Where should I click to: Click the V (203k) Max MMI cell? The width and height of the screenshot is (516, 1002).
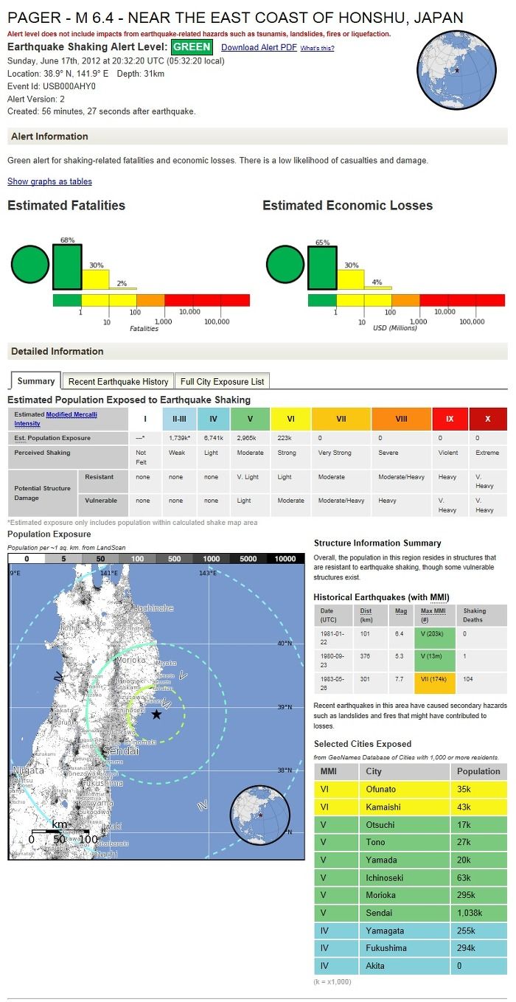pos(436,637)
